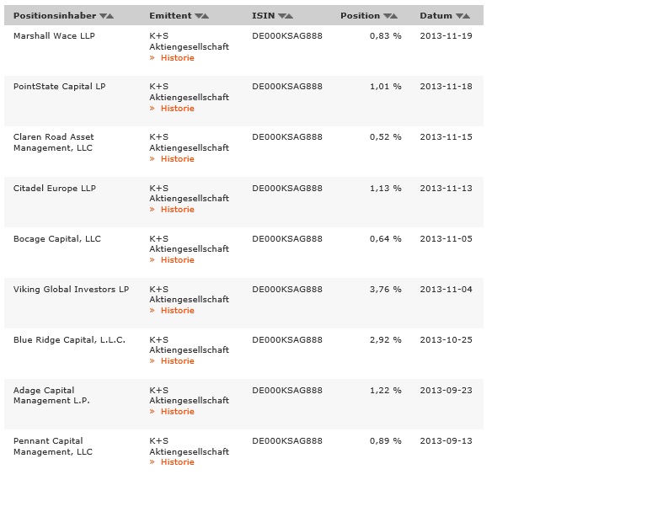Image resolution: width=647 pixels, height=517 pixels.
Task: Click the 3,76 % position value
Action: 385,290
